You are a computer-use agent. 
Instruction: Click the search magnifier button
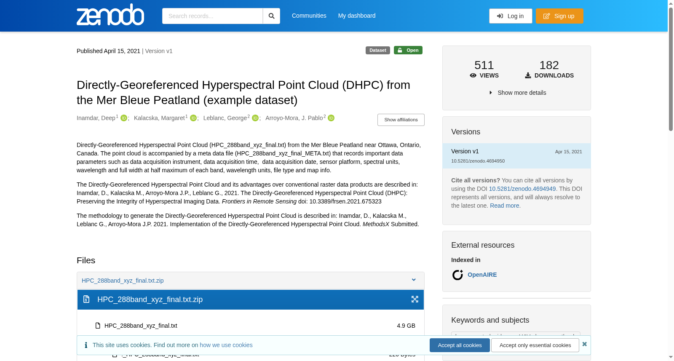click(x=271, y=16)
